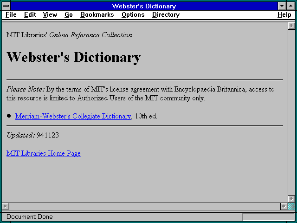Viewport: 297px width, 223px height.
Task: Click the '10th ed.' text
Action: (x=146, y=116)
